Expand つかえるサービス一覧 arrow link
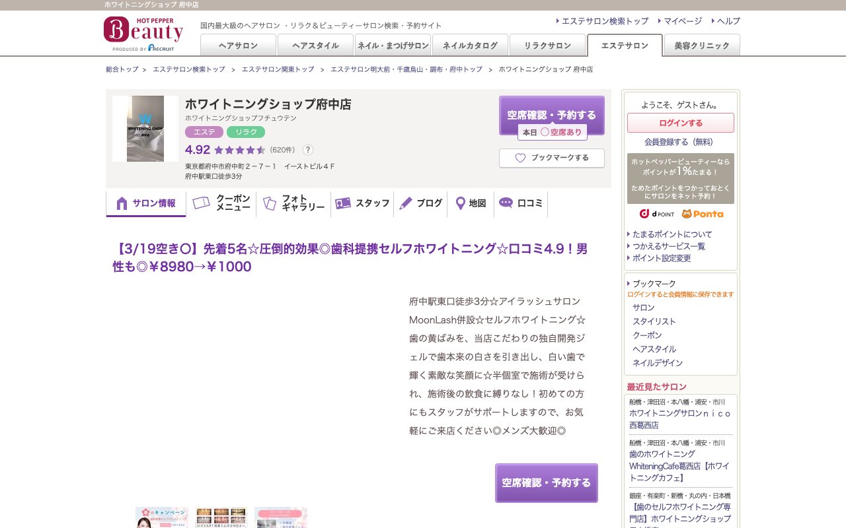 (666, 246)
